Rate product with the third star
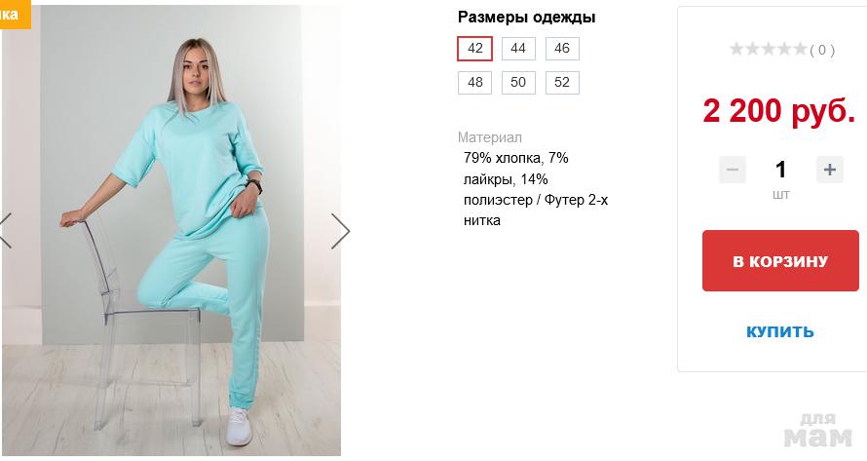Viewport: 867px width, 461px height. (x=768, y=50)
